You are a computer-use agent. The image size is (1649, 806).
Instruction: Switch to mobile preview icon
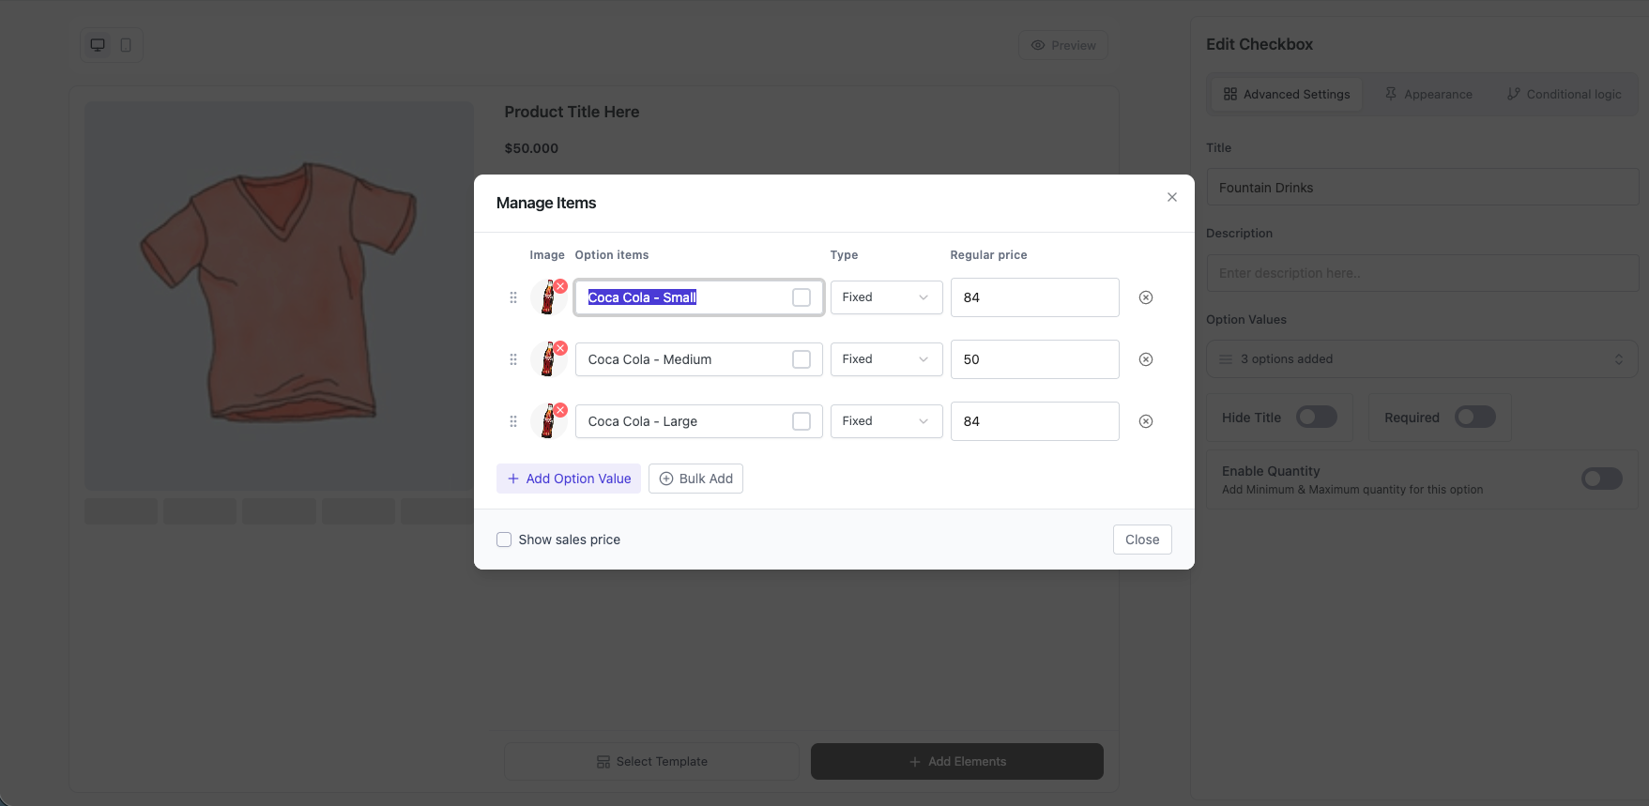[x=126, y=45]
